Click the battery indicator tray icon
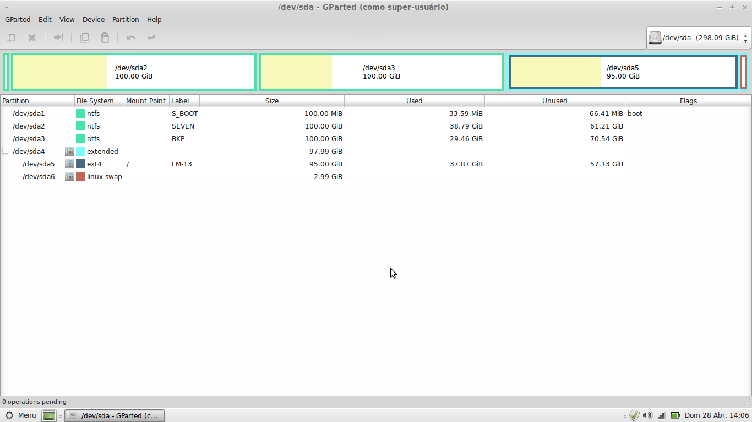Screen dimensions: 752x422 (675, 415)
